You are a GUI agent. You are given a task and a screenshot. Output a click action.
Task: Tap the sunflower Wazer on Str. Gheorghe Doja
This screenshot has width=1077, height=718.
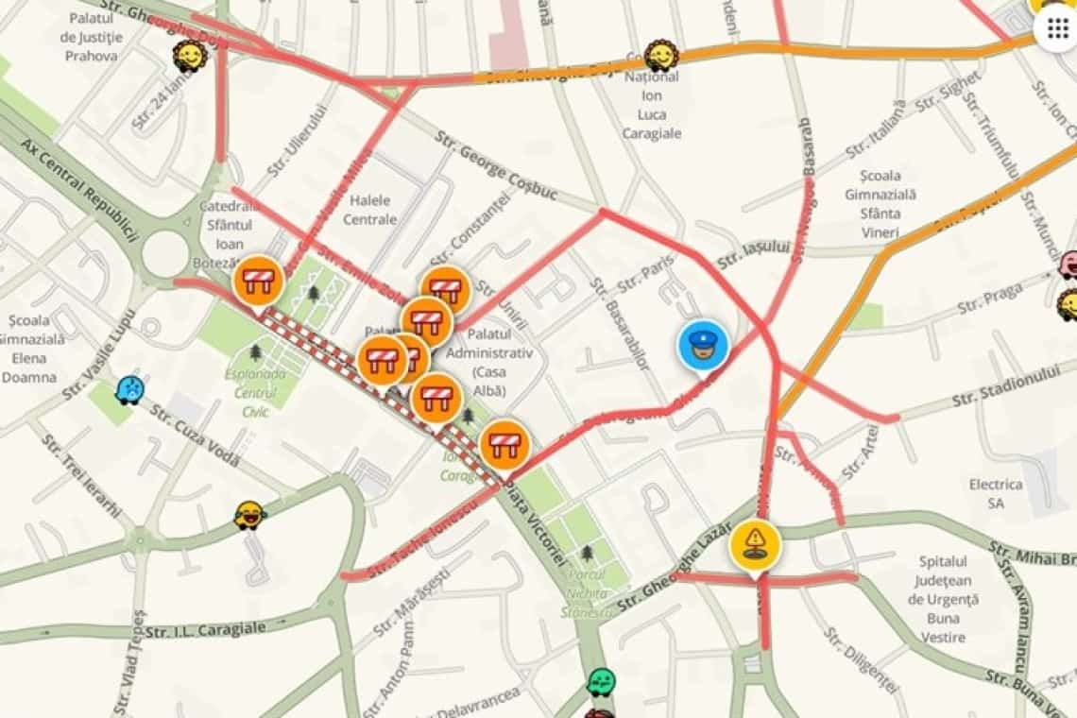[x=660, y=57]
